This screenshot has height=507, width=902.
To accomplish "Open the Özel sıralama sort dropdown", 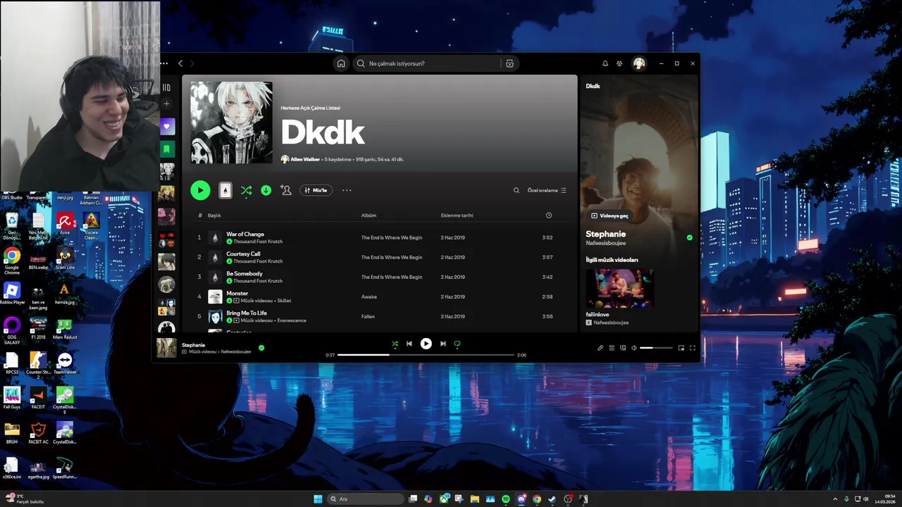I will coord(547,190).
